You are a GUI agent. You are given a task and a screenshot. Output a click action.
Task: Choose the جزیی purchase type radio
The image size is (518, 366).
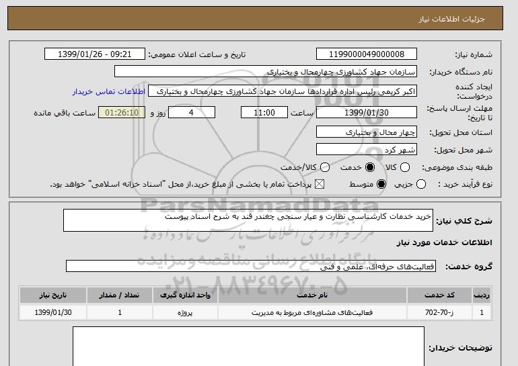pos(421,184)
